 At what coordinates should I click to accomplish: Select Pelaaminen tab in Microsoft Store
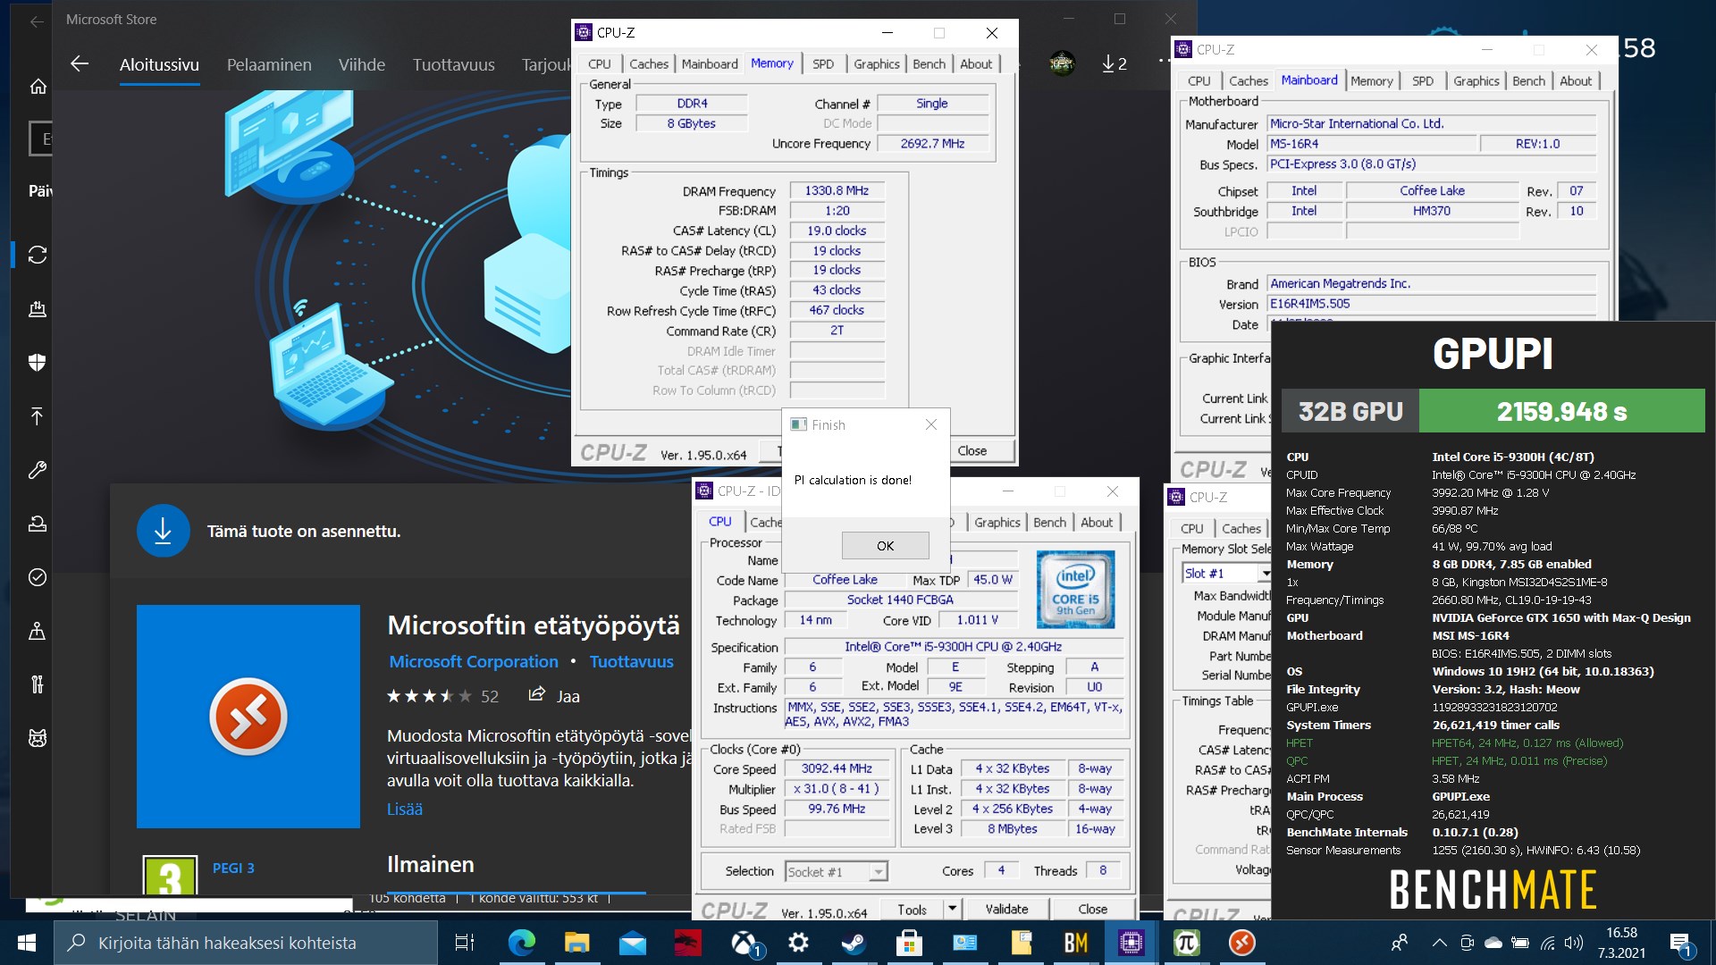click(269, 64)
